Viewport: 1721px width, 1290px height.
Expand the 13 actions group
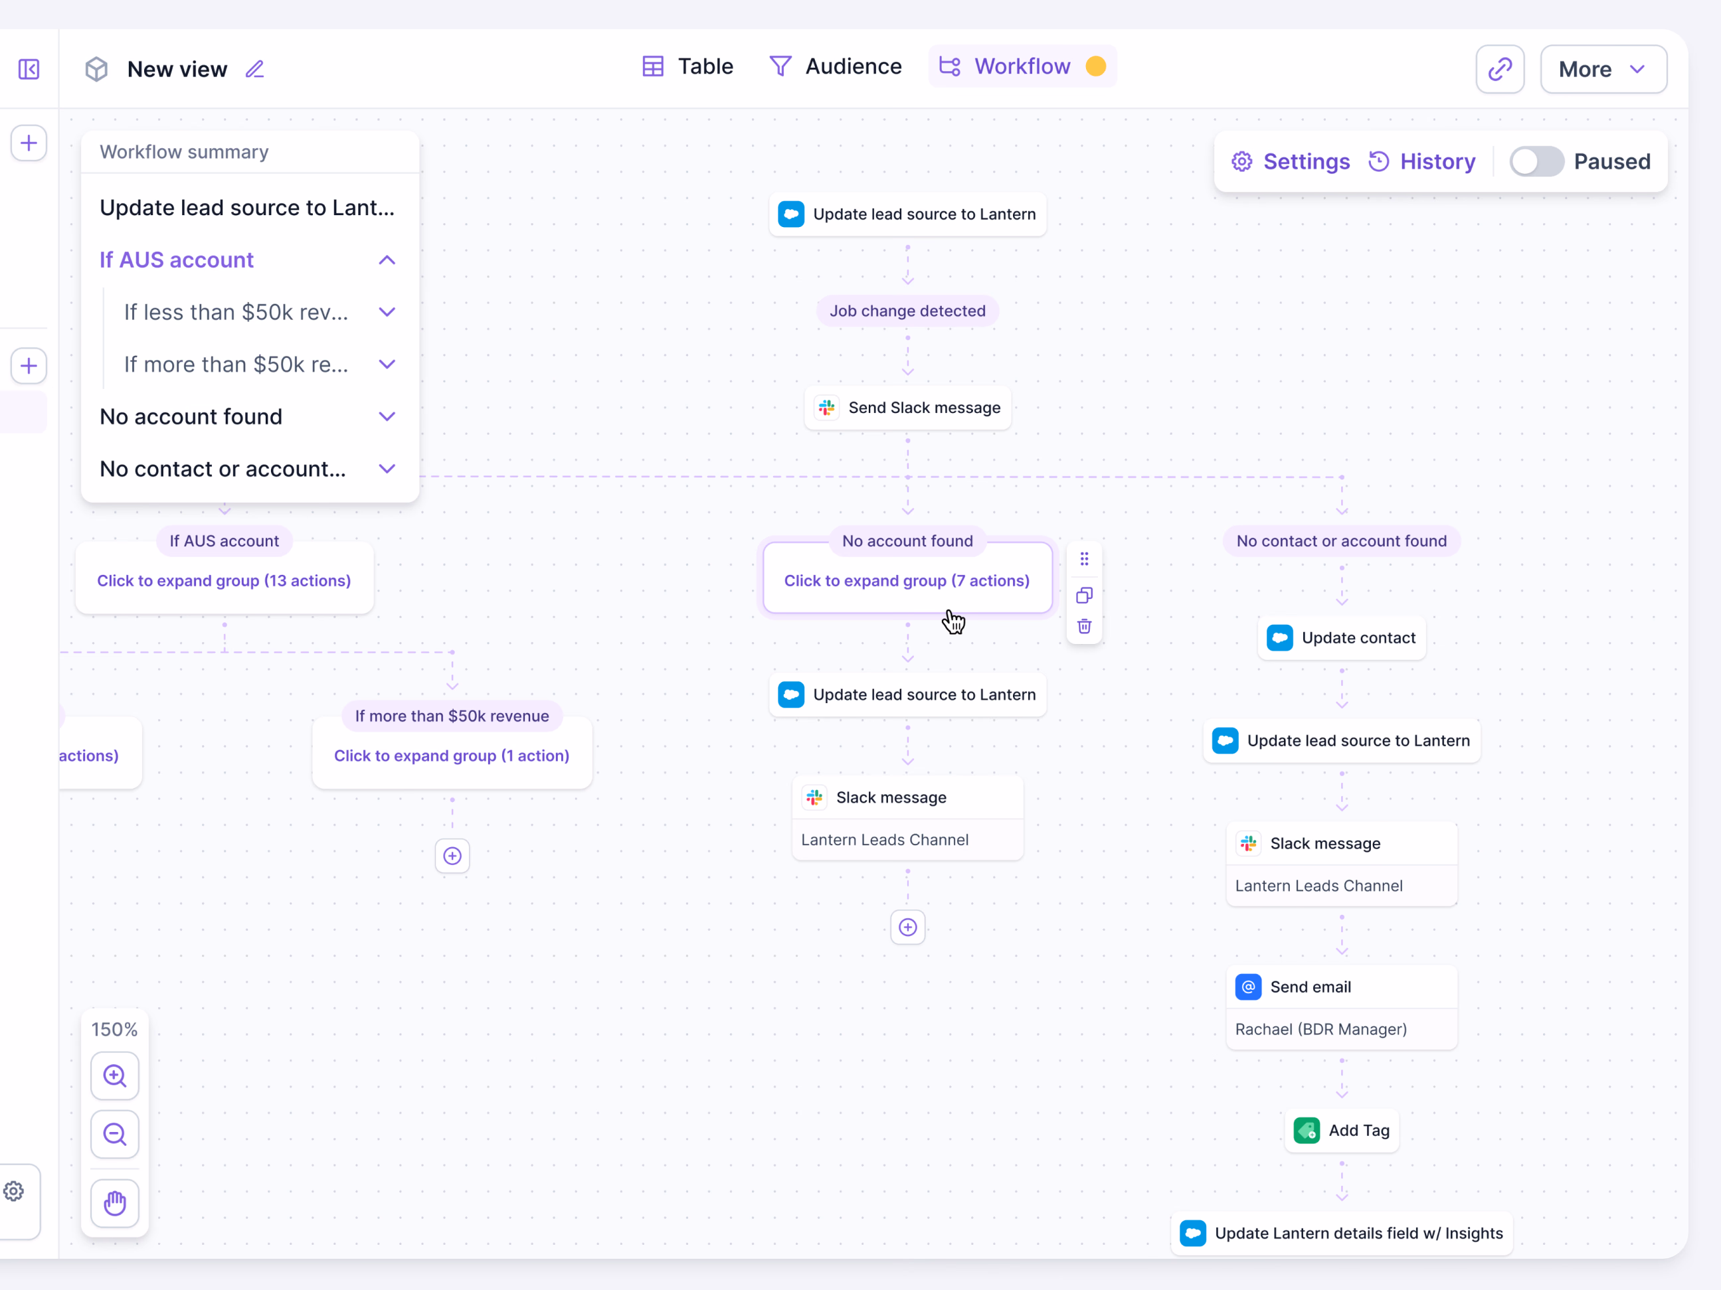[224, 581]
